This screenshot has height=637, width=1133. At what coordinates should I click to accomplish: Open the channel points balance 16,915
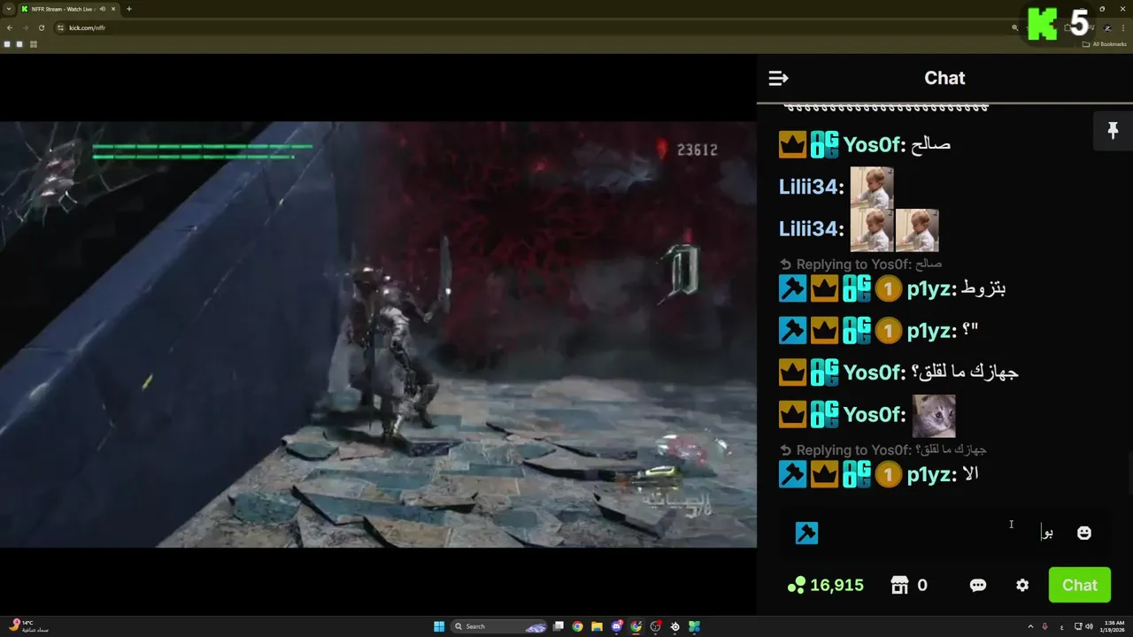click(x=825, y=585)
